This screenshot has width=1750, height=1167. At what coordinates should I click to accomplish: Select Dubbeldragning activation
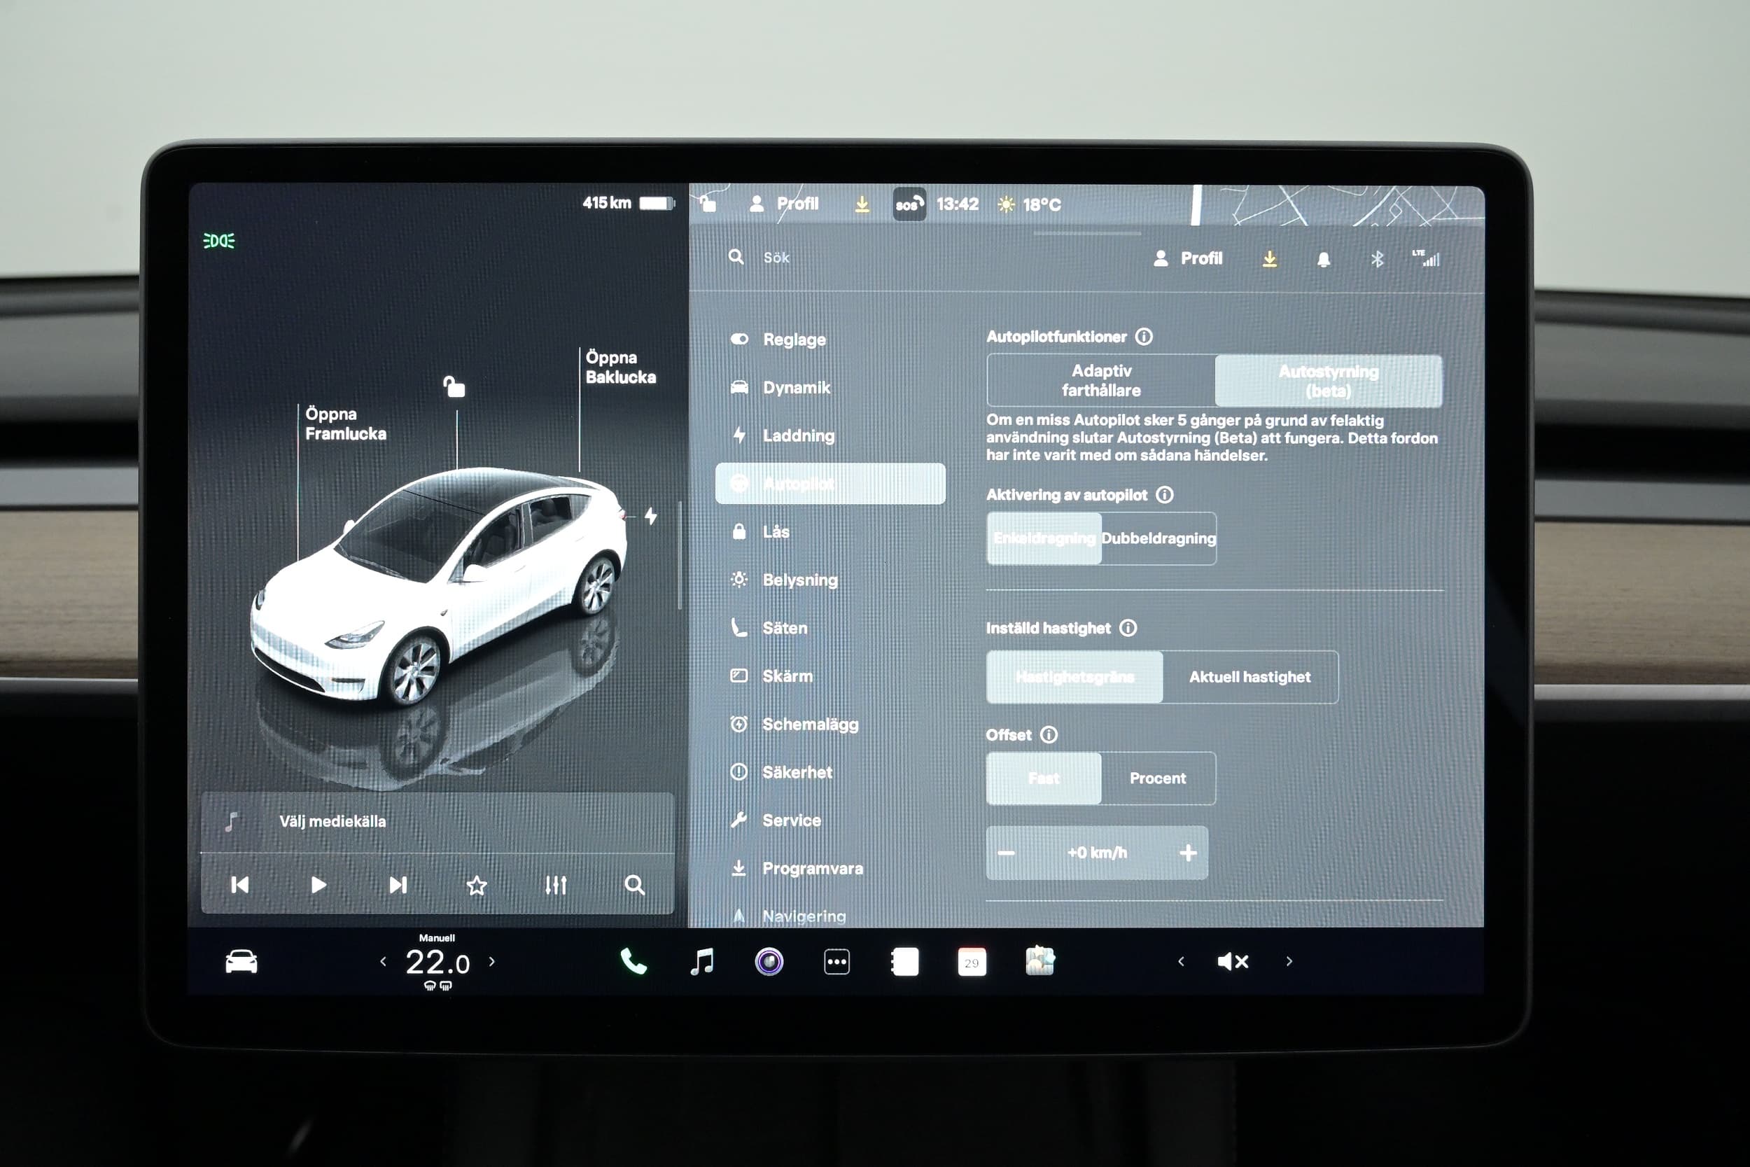[x=1158, y=538]
